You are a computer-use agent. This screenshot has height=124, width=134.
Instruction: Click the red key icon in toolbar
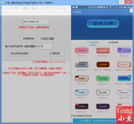tap(37, 8)
